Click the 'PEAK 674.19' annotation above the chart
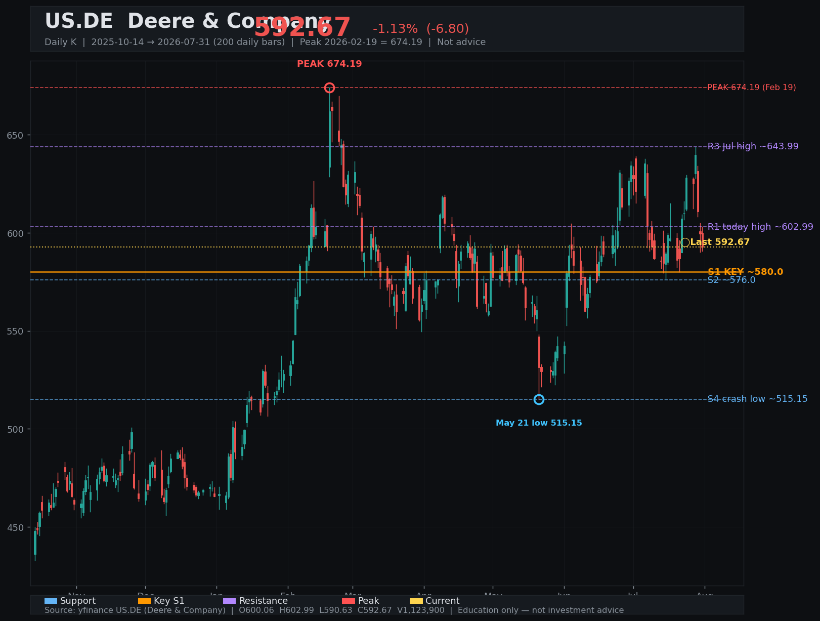820x621 pixels. click(329, 64)
